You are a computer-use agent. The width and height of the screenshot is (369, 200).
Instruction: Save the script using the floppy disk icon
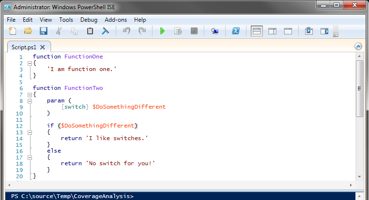coord(43,31)
